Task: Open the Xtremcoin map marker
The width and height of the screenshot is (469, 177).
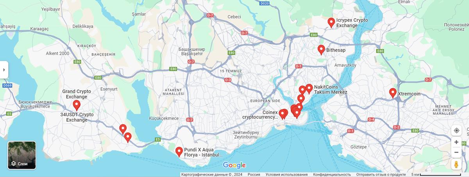Action: pos(393,93)
